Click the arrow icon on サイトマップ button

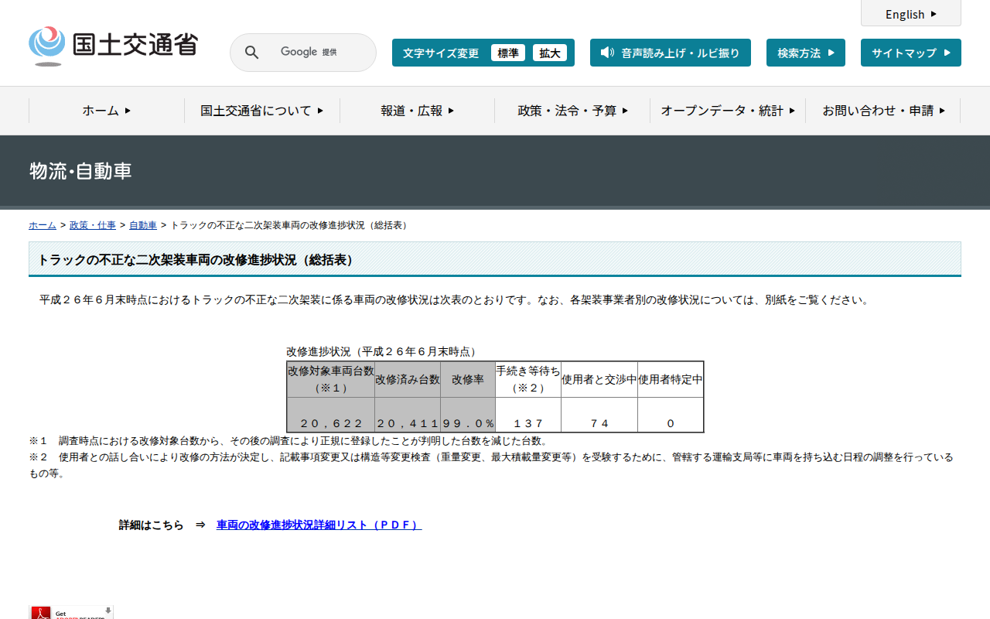[947, 53]
